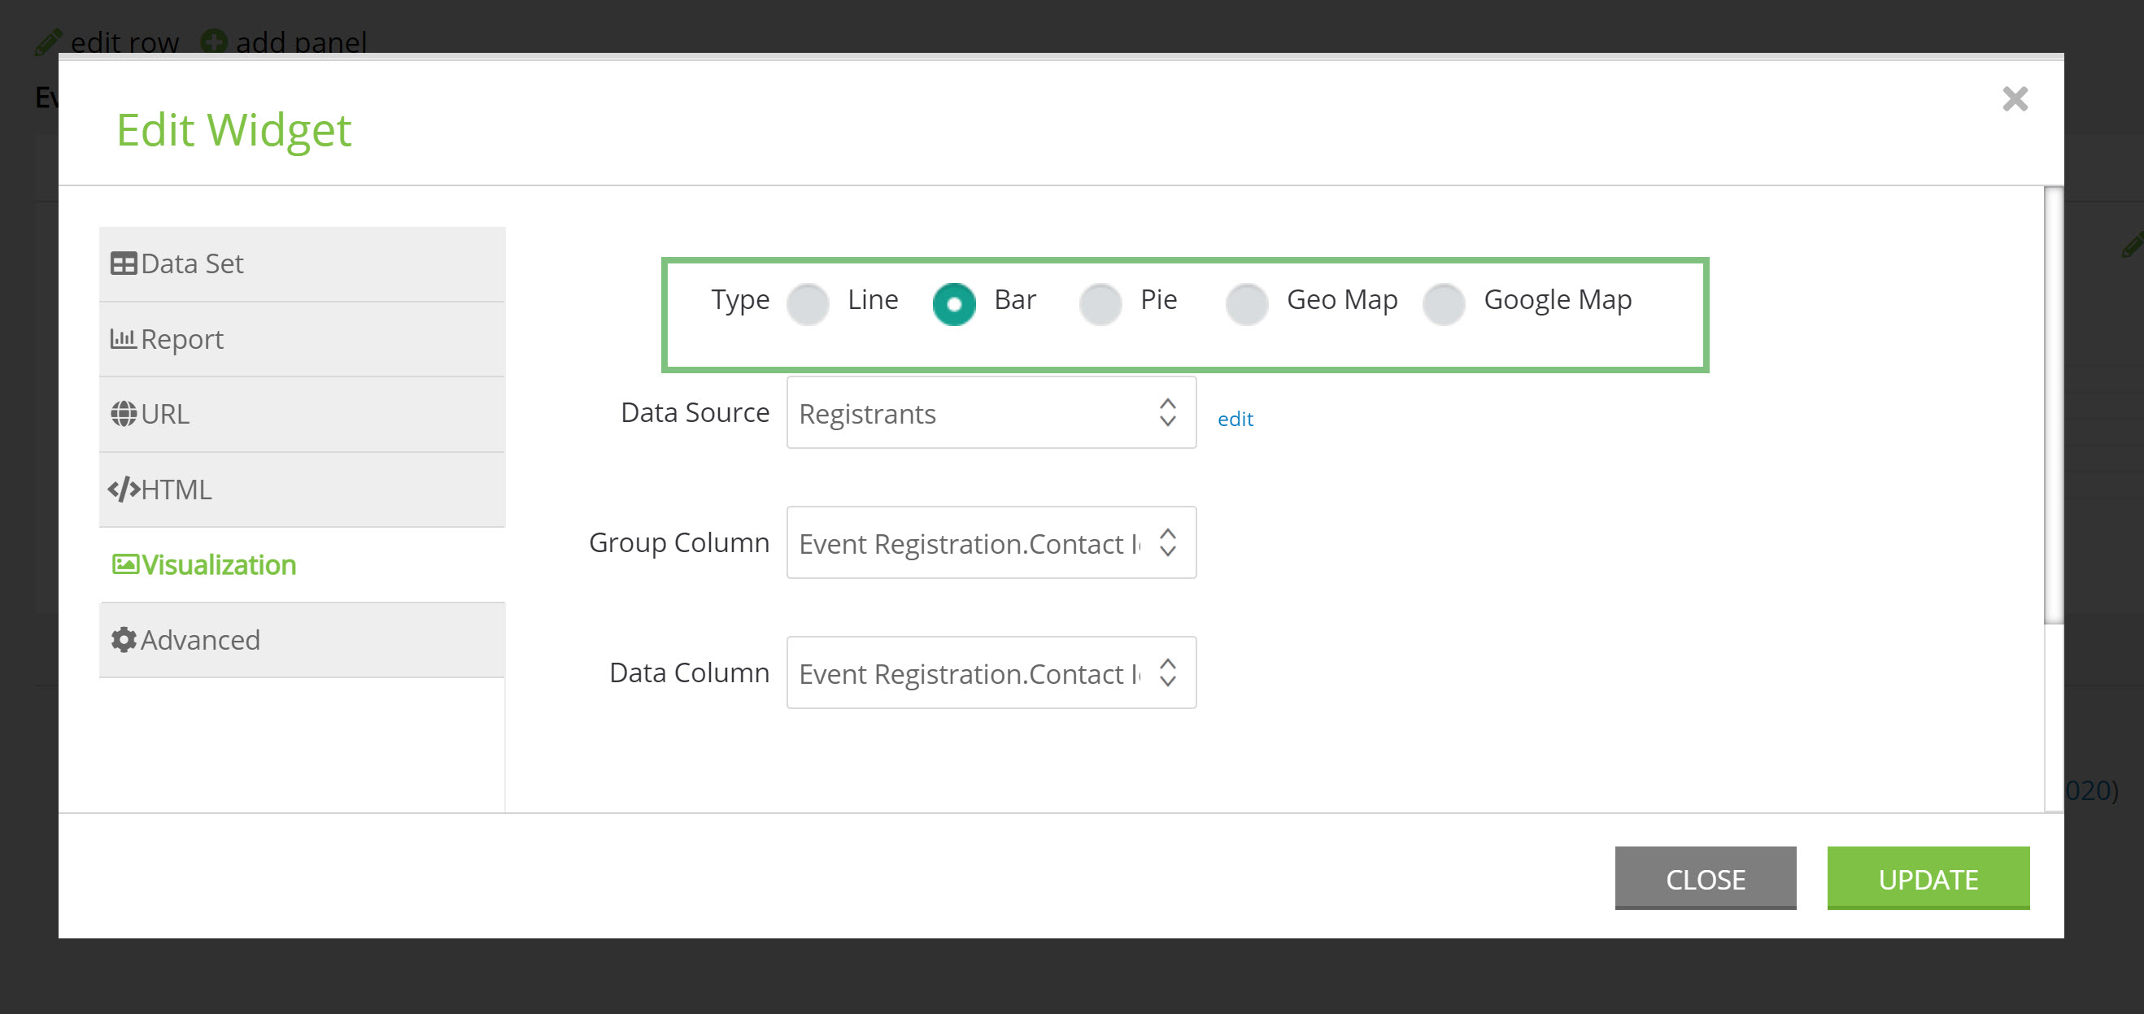Switch to the Report tab
2144x1014 pixels.
coord(302,338)
